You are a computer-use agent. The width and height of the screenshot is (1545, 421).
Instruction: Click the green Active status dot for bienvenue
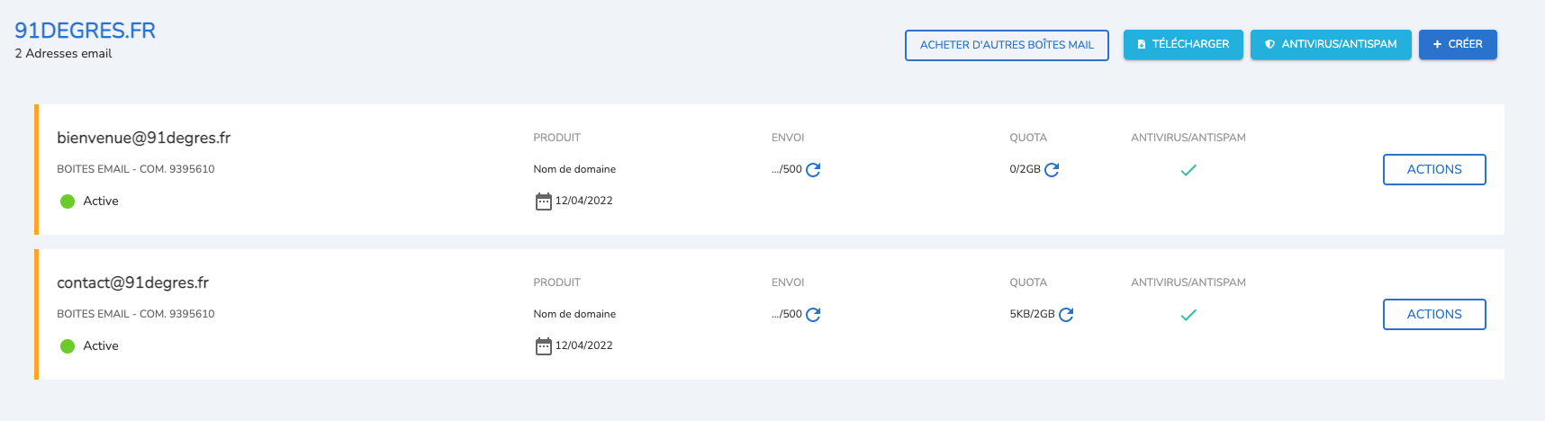pos(68,202)
